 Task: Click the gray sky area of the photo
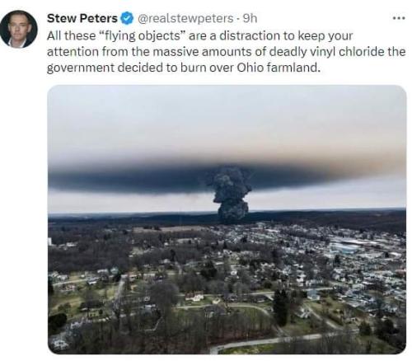click(x=227, y=121)
